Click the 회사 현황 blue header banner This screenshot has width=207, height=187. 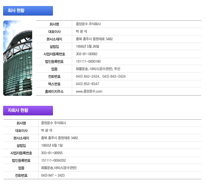[x=28, y=11]
